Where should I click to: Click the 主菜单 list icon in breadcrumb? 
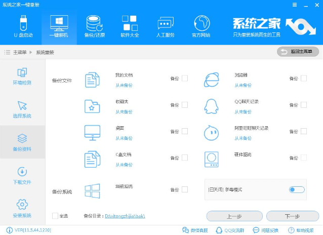[x=7, y=52]
